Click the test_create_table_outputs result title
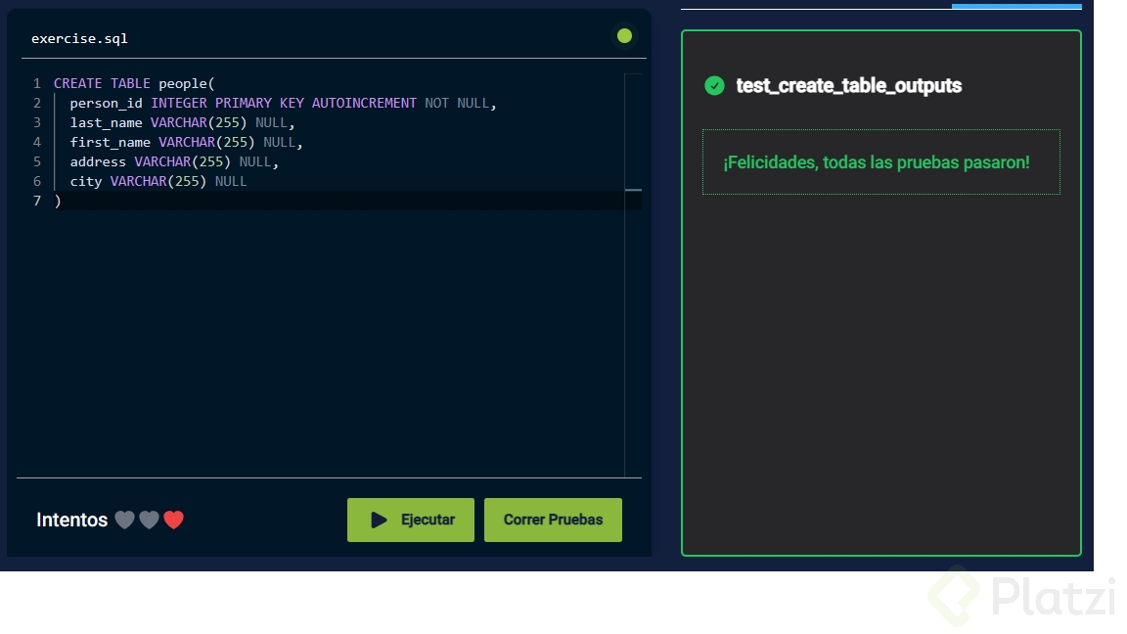Viewport: 1127px width, 634px height. (849, 85)
